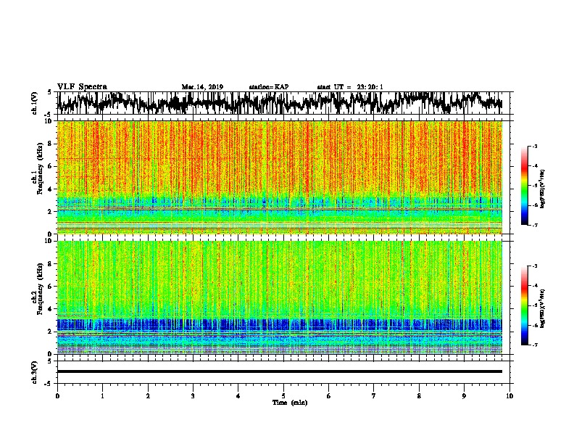Click the "1" tick on the time axis

coord(102,396)
